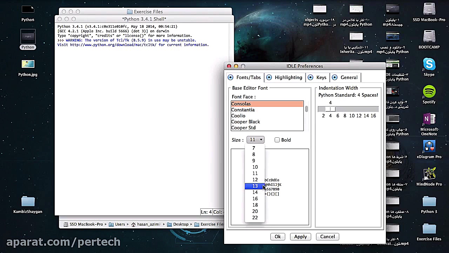The height and width of the screenshot is (253, 449).
Task: Choose size 20 from the size list
Action: (x=255, y=211)
